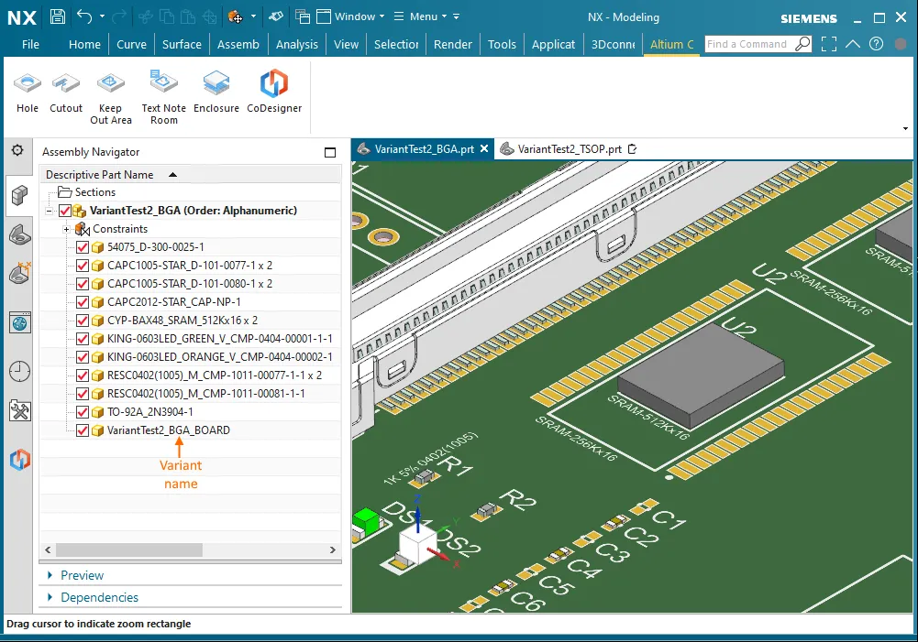Select the Cutout tool
The image size is (918, 642).
(x=66, y=92)
